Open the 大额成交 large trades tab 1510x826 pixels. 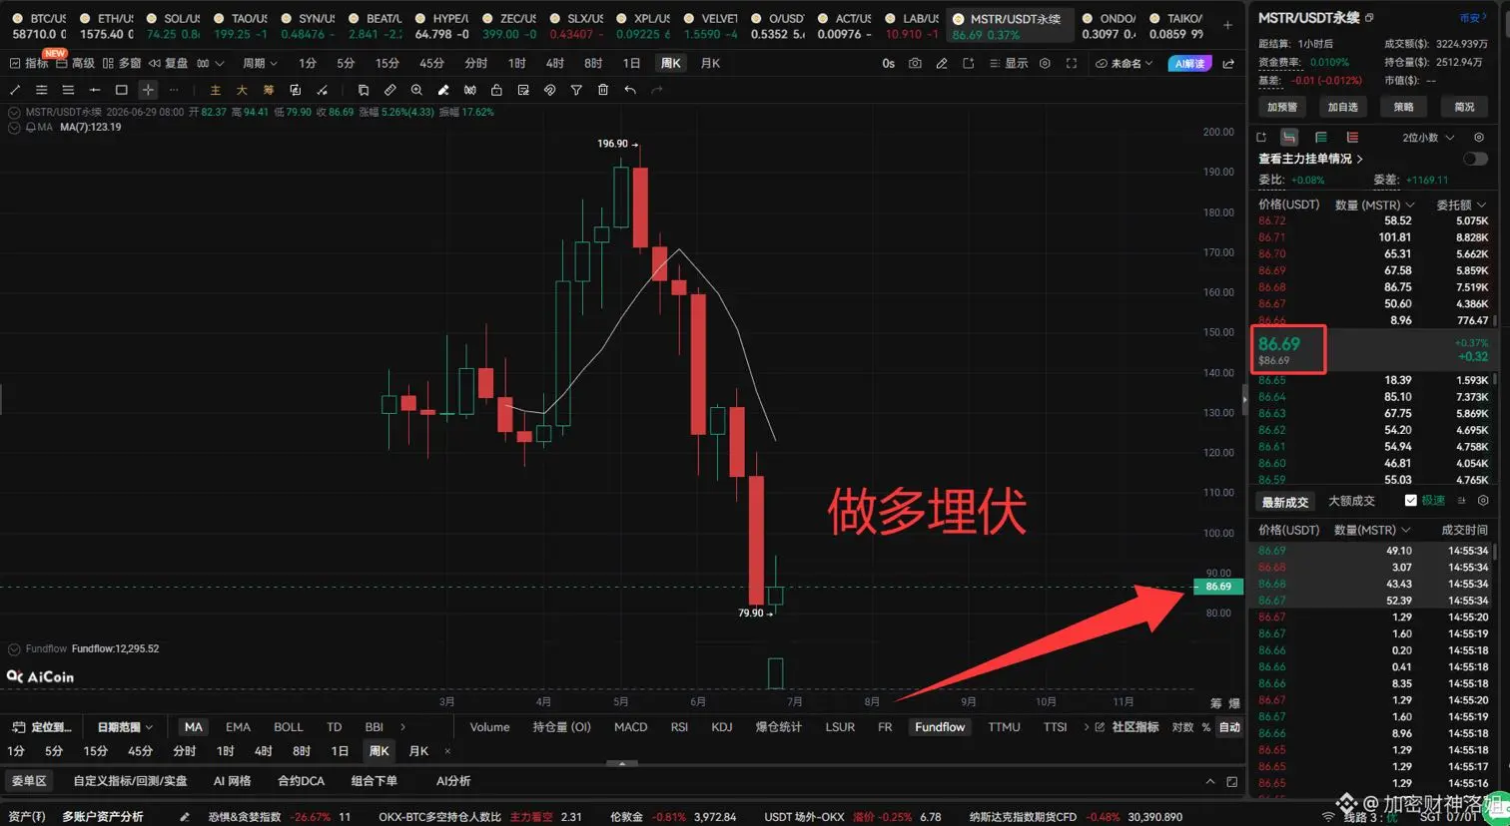(1351, 501)
